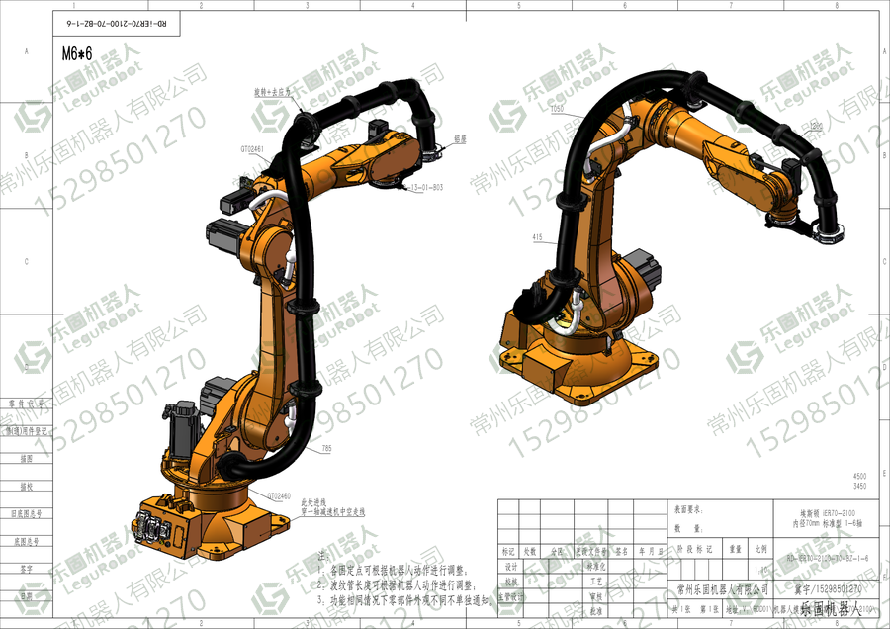This screenshot has height=629, width=890.
Task: Click the "年月日" header in revision table
Action: [x=651, y=551]
